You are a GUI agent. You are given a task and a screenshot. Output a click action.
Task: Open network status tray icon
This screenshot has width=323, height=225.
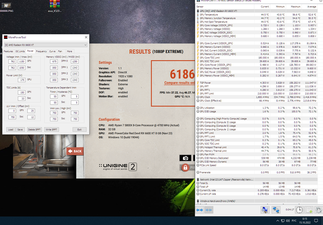pos(283,220)
